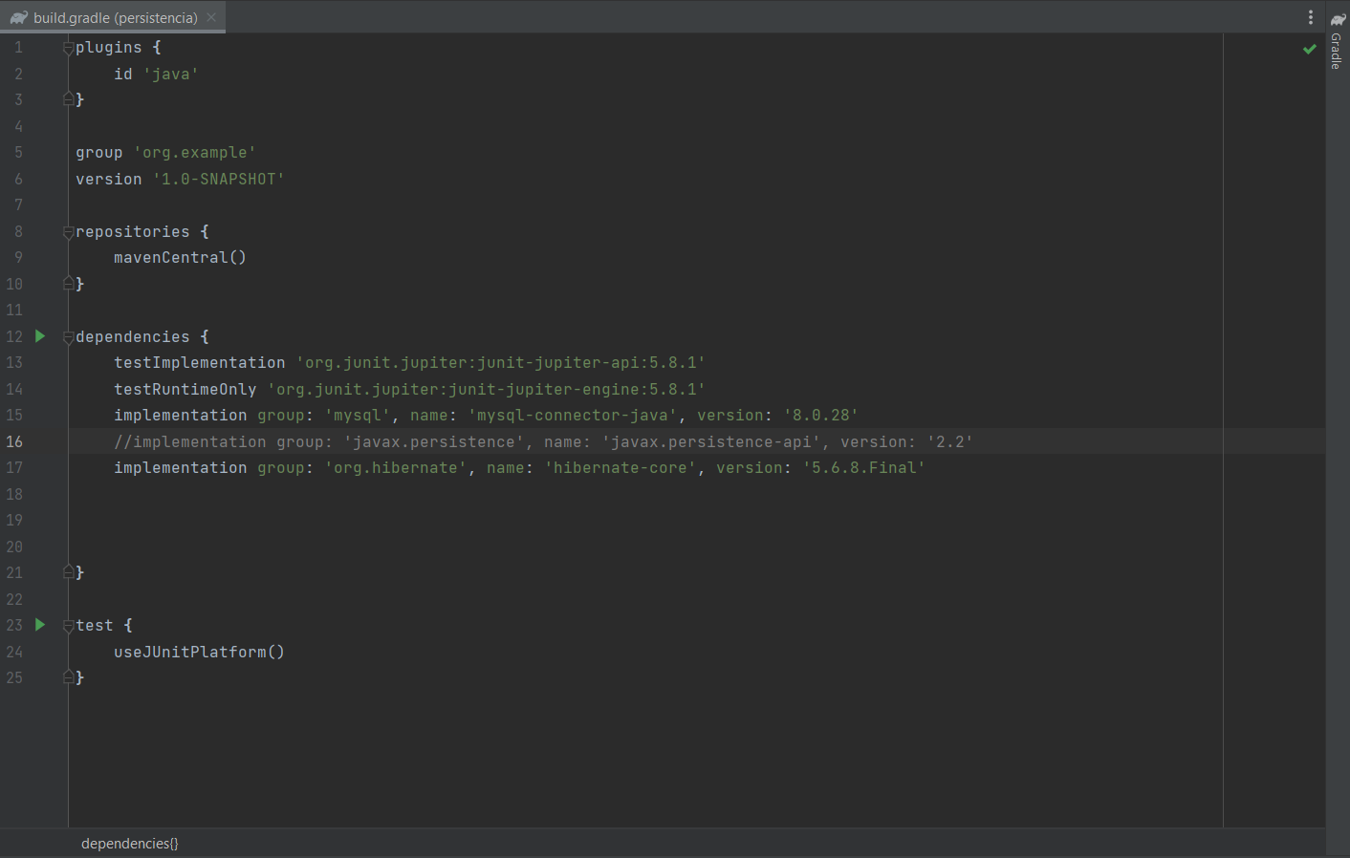Close the build.gradle tab
This screenshot has width=1350, height=858.
[x=211, y=17]
